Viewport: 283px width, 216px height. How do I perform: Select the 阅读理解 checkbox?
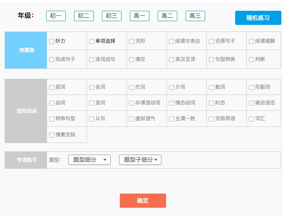[251, 41]
